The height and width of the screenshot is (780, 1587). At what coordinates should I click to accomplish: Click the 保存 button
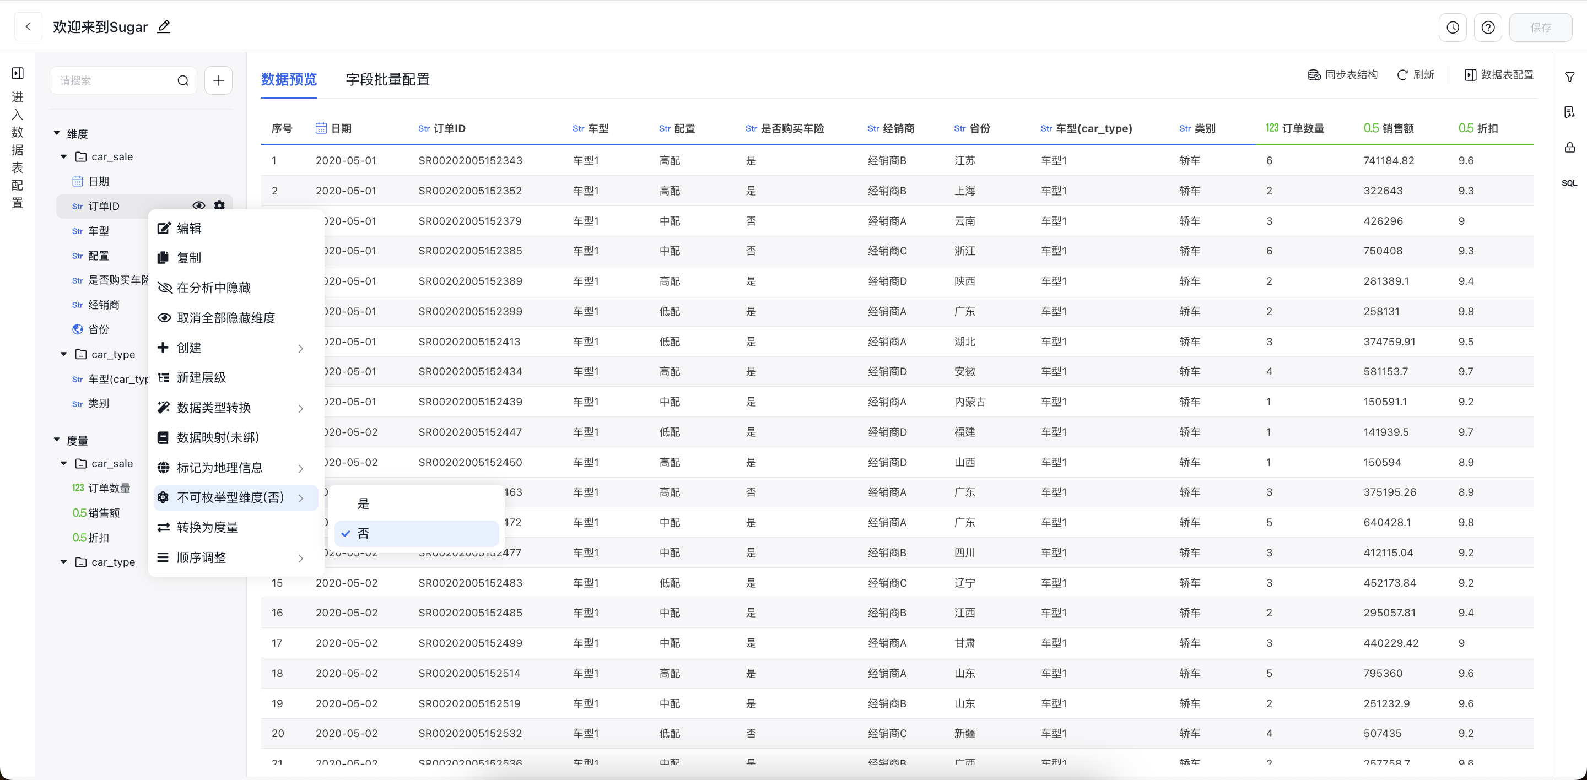[1540, 27]
